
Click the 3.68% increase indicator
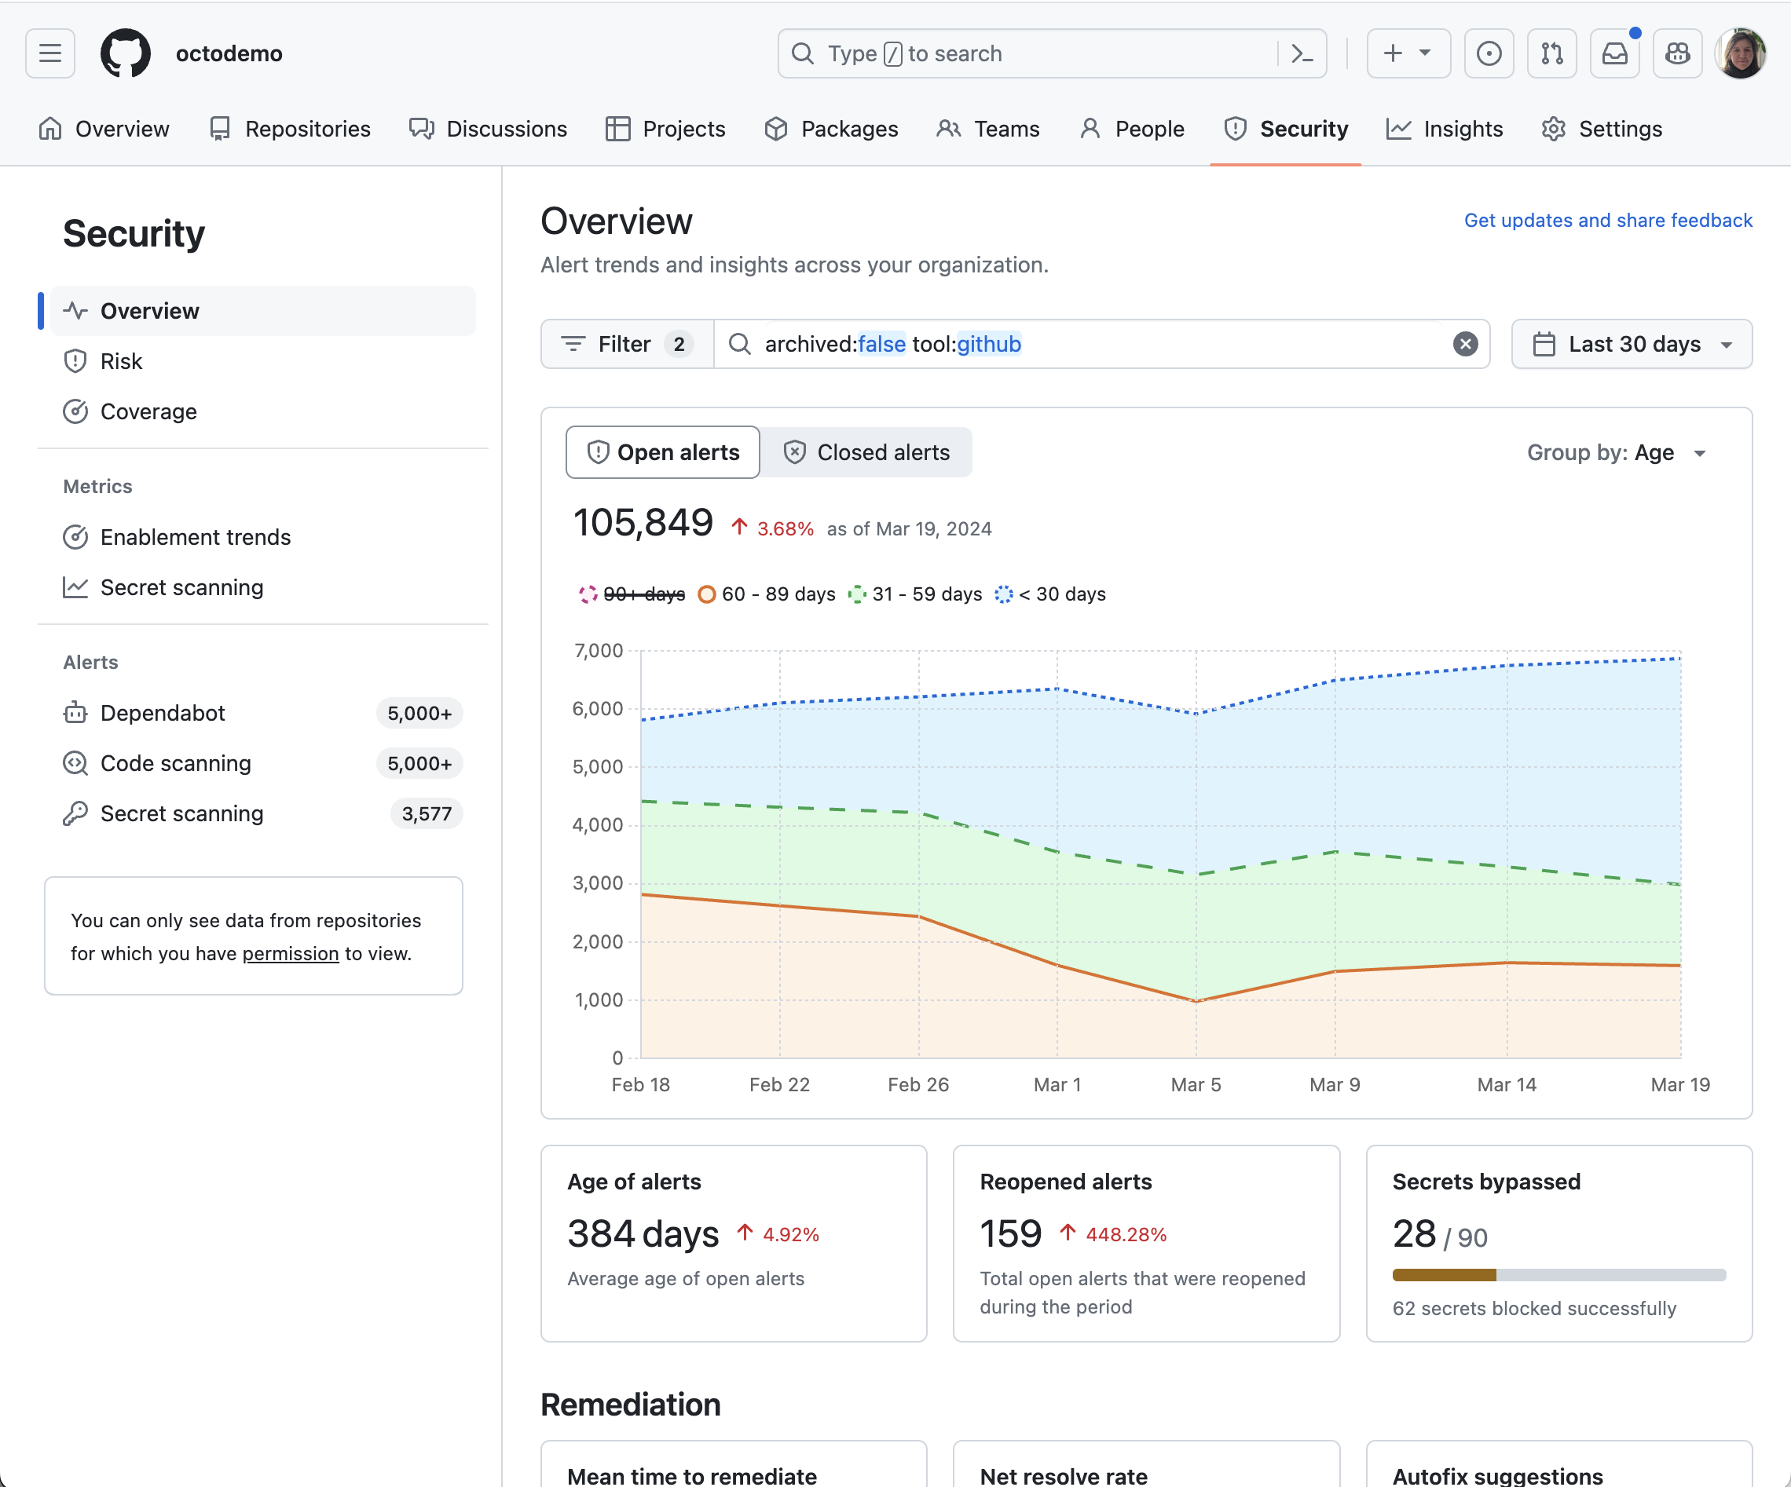point(773,528)
